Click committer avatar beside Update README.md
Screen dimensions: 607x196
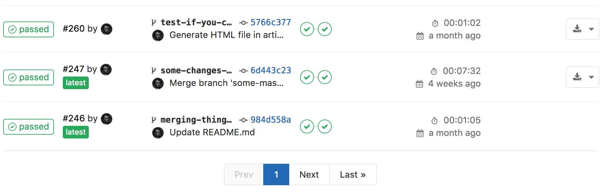pyautogui.click(x=158, y=133)
